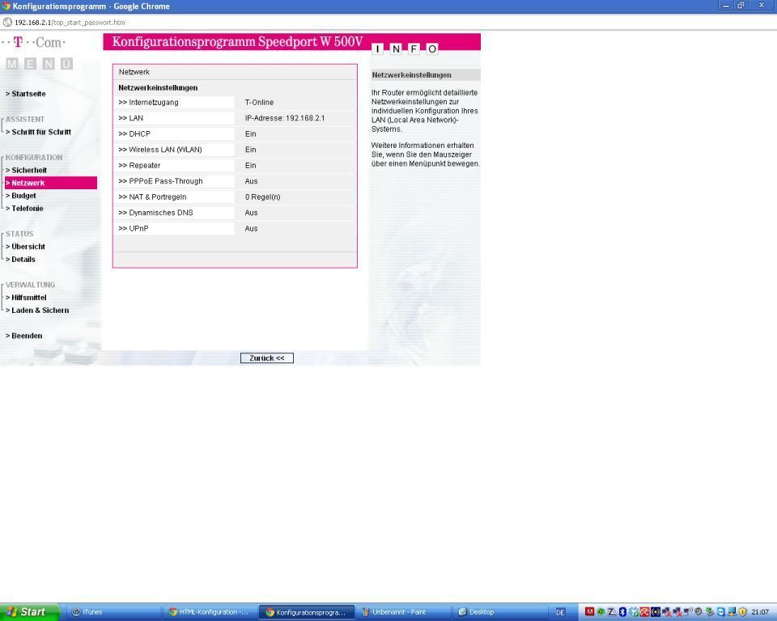Click the Konfigurationsprogramm Speedport W 500V banner
Image resolution: width=777 pixels, height=621 pixels.
[238, 41]
